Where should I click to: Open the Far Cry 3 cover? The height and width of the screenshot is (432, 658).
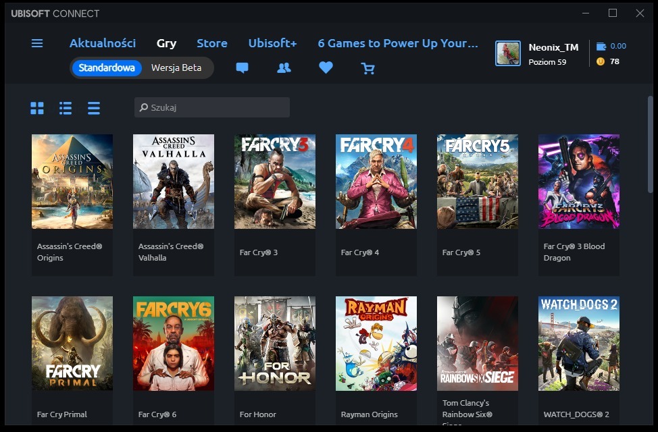(x=275, y=182)
